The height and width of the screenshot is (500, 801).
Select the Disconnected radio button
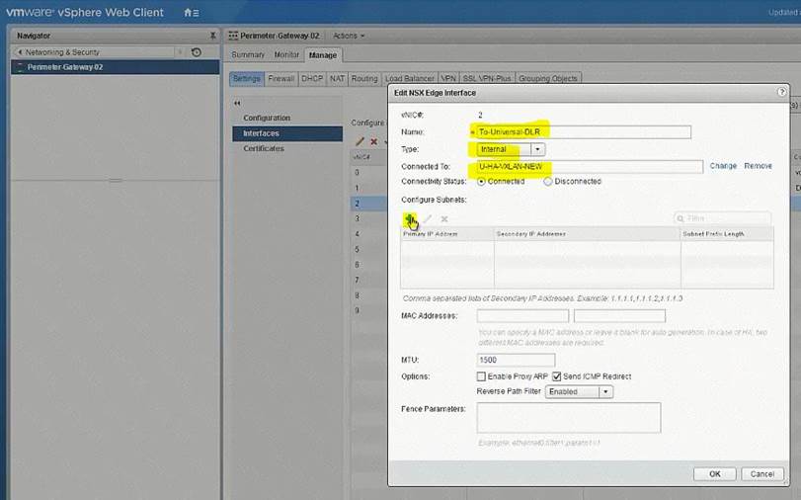548,182
